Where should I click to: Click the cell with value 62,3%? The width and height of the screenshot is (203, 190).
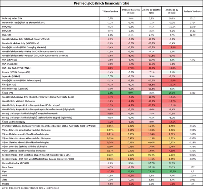click(172, 163)
